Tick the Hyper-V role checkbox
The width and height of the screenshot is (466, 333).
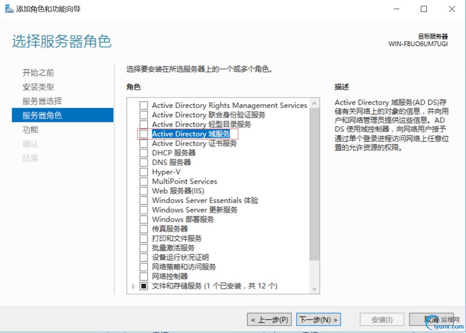(x=144, y=172)
